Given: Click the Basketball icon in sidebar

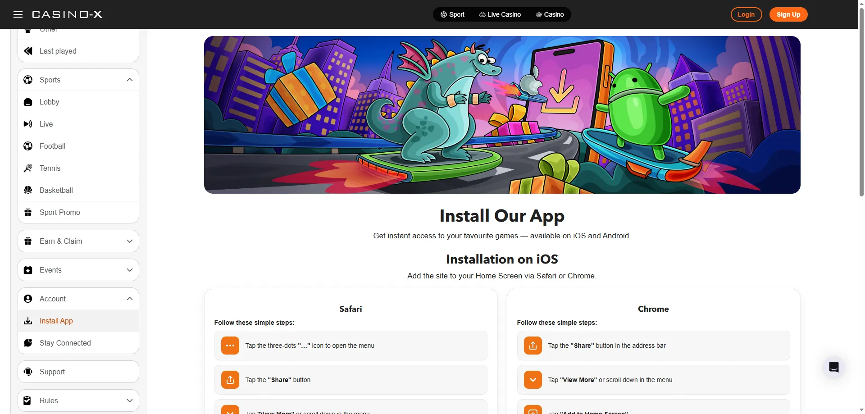Looking at the screenshot, I should pyautogui.click(x=28, y=190).
